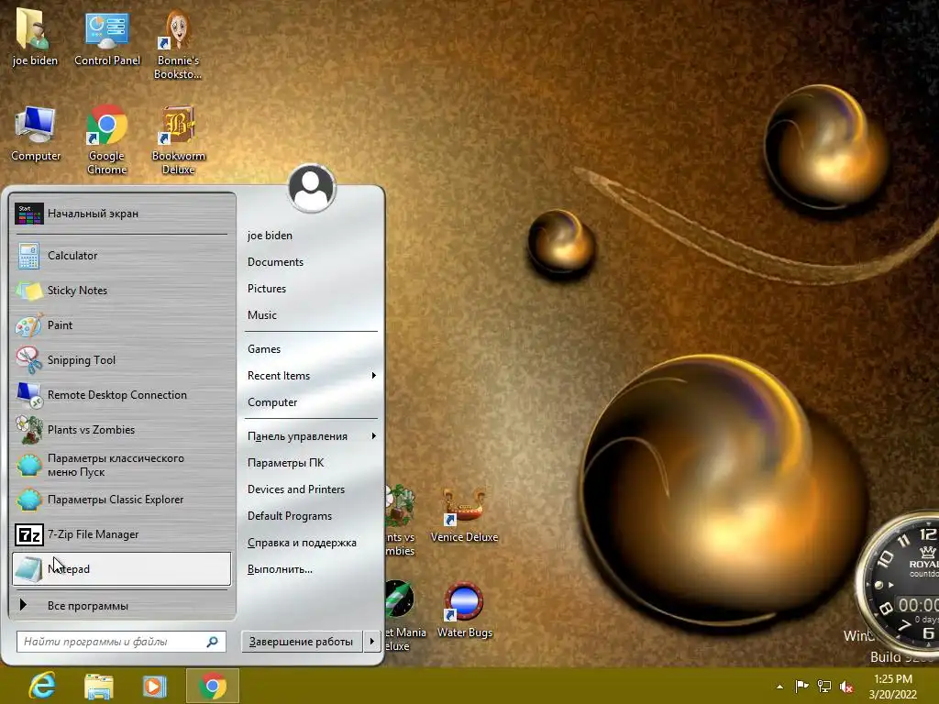Open Windows Media Player from taskbar
The height and width of the screenshot is (704, 939).
click(154, 686)
